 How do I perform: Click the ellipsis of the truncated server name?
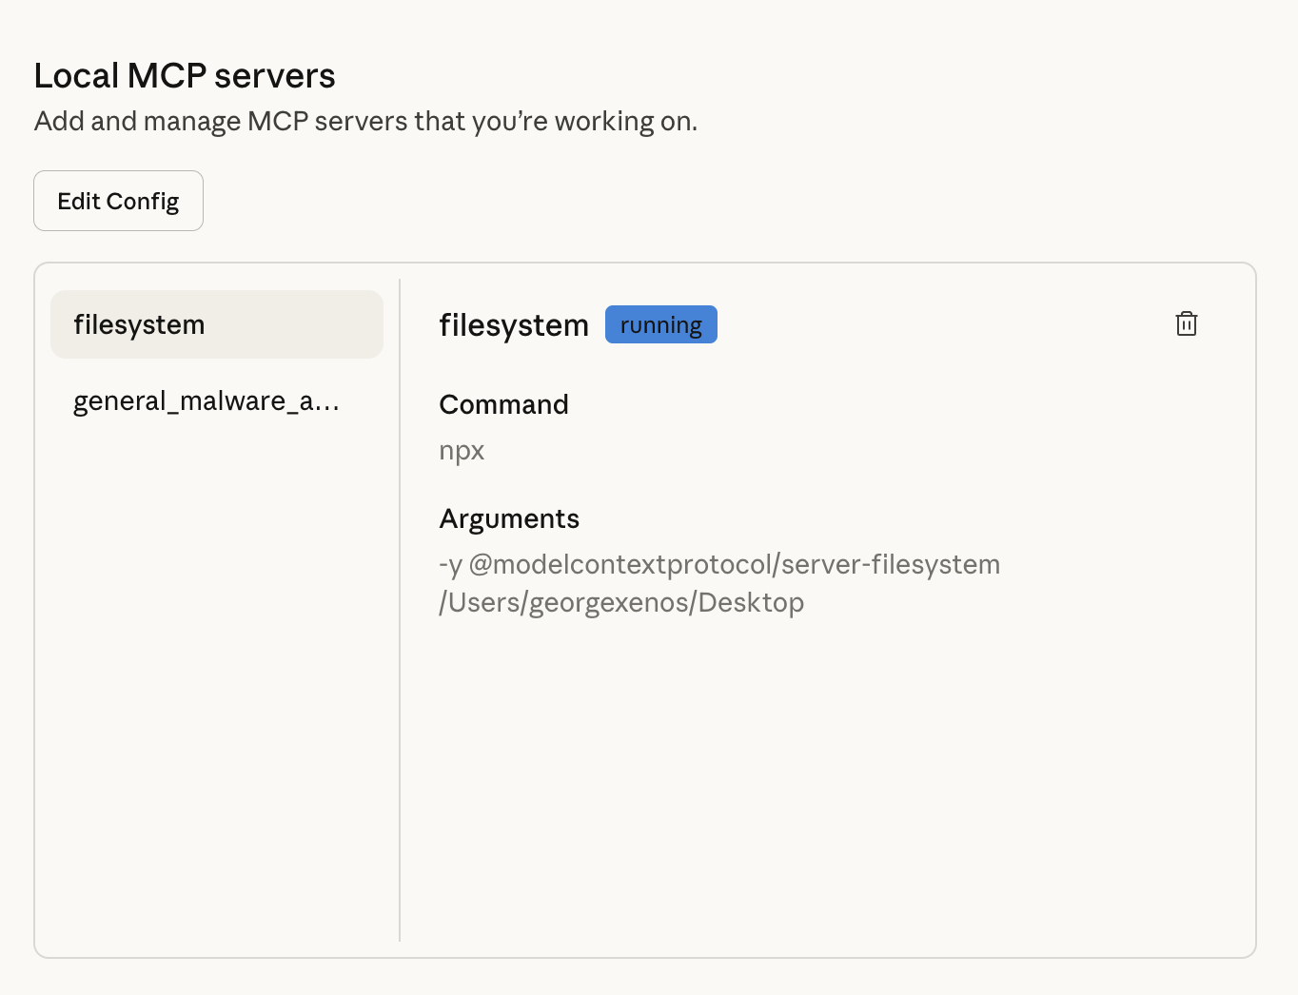[x=326, y=403]
